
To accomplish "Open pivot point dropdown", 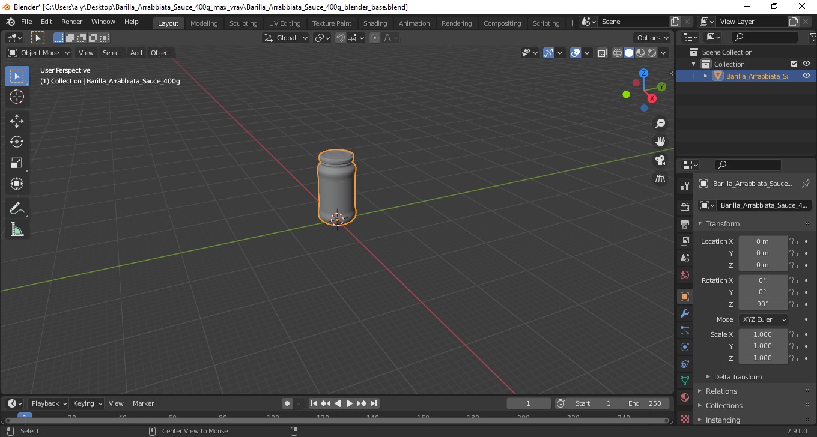I will point(323,38).
